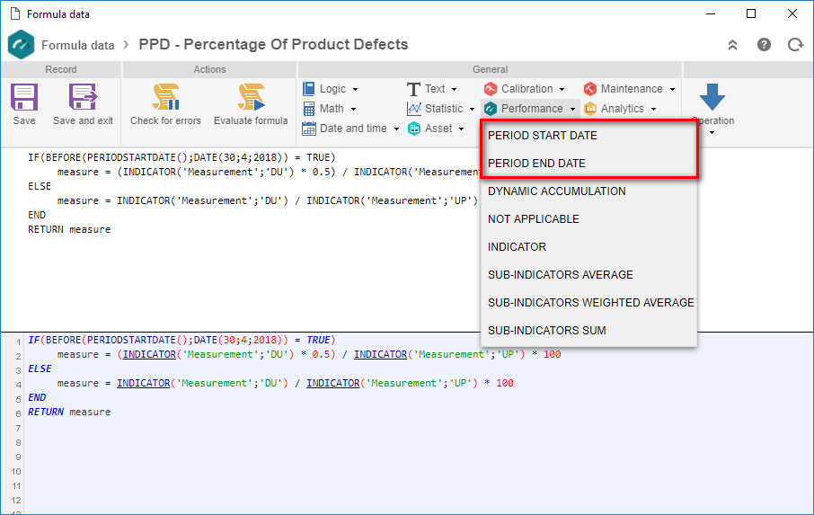Click the Performance category label
Screen dimensions: 814x515
point(532,109)
